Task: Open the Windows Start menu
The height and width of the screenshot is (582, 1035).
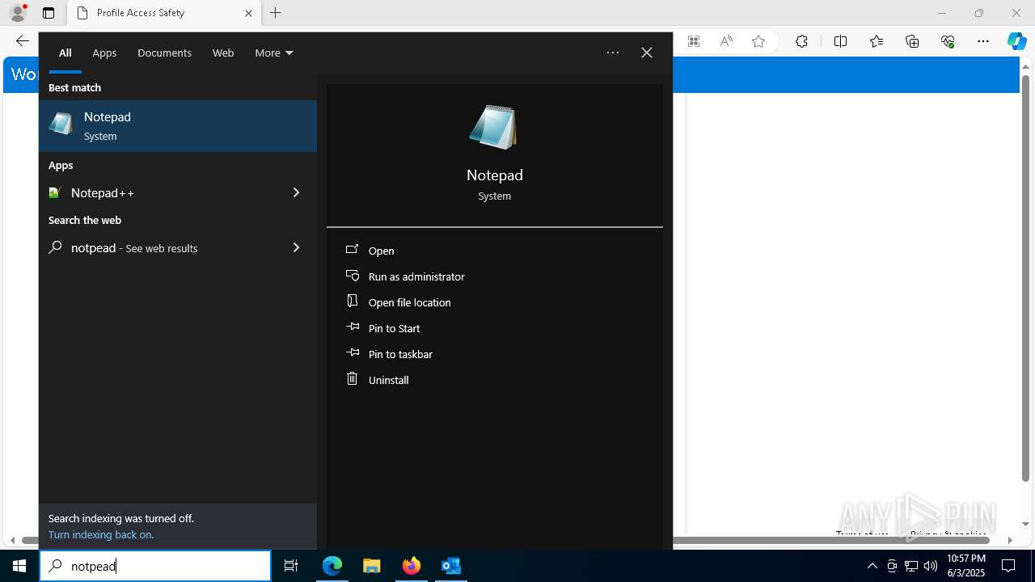Action: [19, 566]
